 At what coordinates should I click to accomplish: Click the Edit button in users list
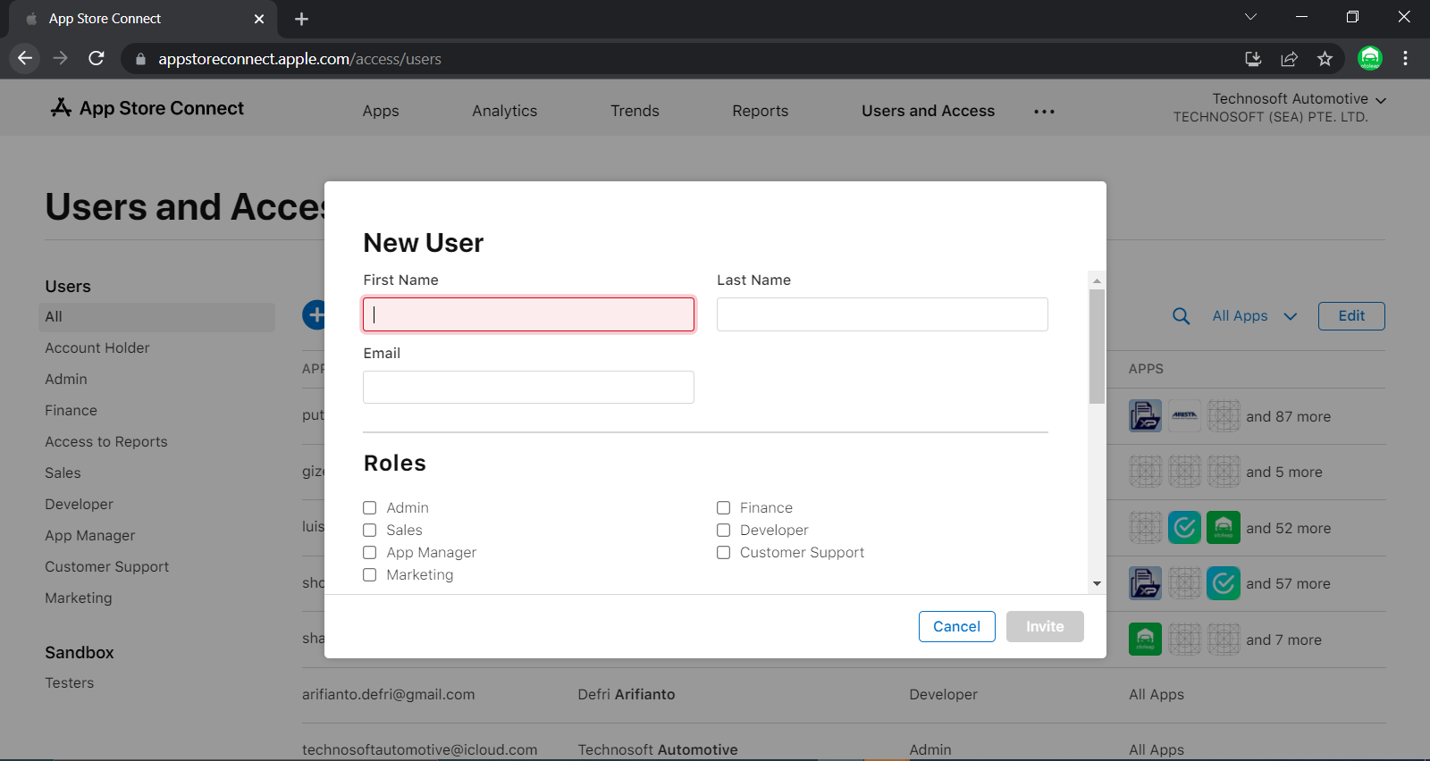[1350, 316]
